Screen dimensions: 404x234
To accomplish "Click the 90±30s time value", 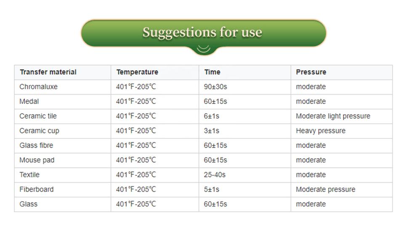I will pos(215,87).
